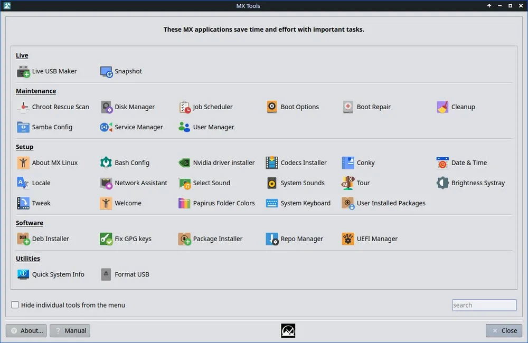Image resolution: width=528 pixels, height=343 pixels.
Task: Open the About MX Linux icon
Action: click(23, 163)
